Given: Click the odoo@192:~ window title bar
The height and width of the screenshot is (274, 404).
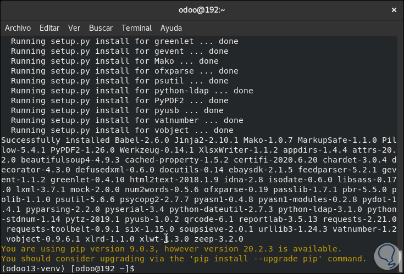Looking at the screenshot, I should (x=202, y=9).
